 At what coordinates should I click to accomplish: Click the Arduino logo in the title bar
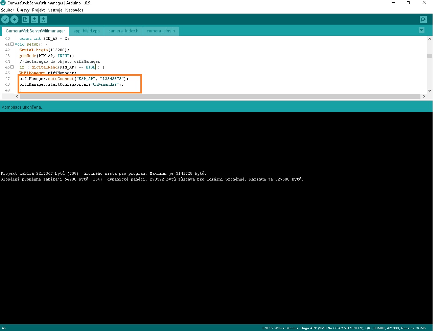coord(3,3)
